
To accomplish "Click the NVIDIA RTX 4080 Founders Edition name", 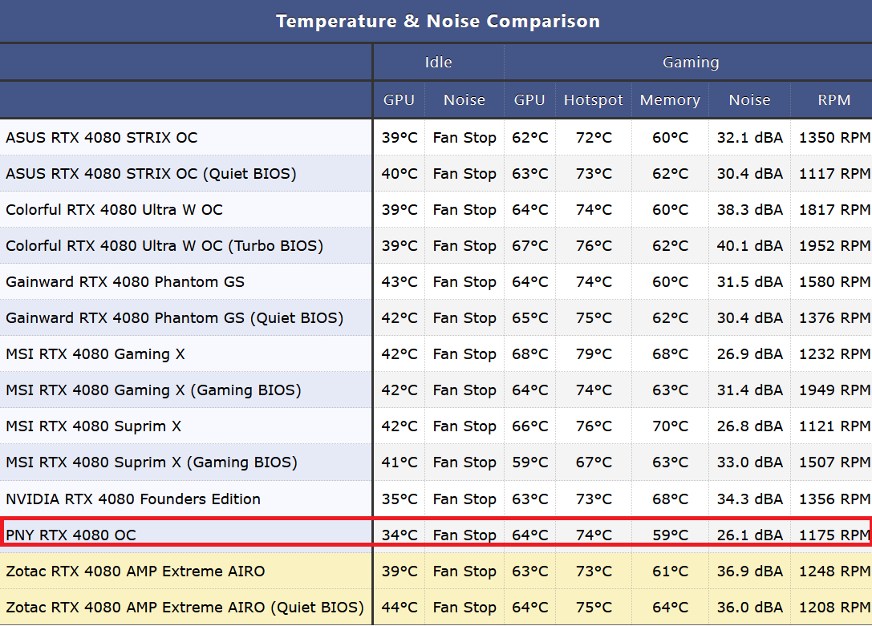I will pos(133,499).
